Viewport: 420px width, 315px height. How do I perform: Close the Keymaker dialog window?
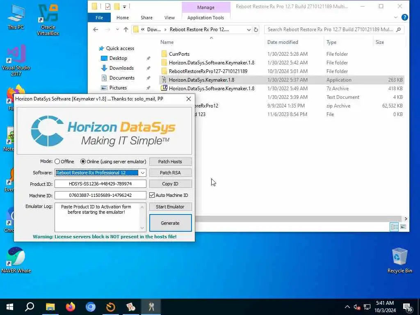tap(189, 99)
